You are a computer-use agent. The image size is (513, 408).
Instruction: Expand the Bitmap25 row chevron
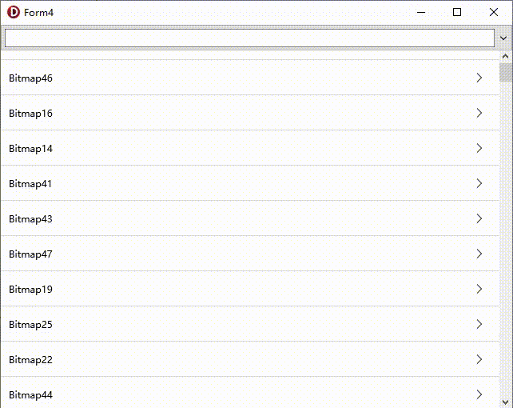click(x=479, y=324)
